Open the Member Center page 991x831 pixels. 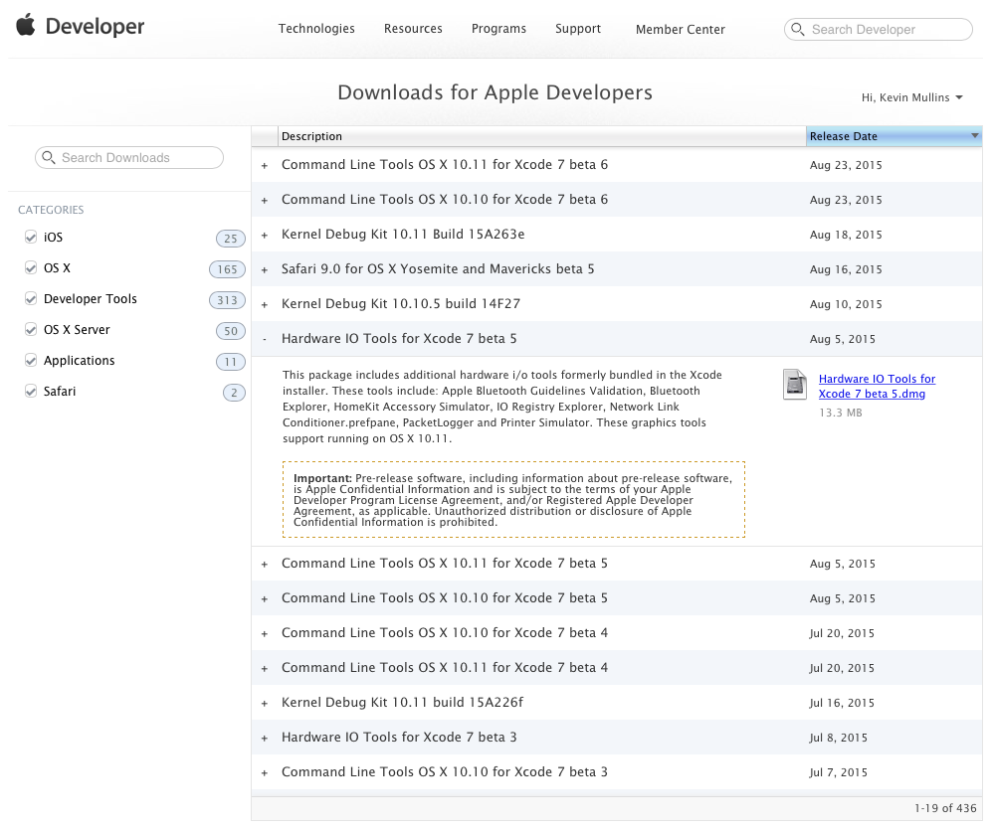(681, 30)
